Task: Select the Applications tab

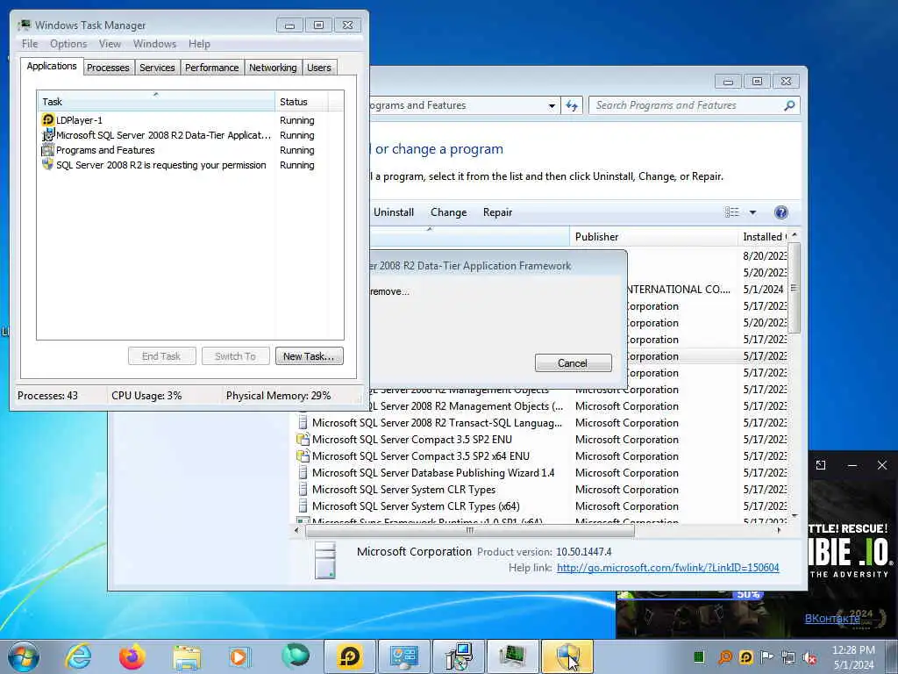Action: tap(52, 66)
